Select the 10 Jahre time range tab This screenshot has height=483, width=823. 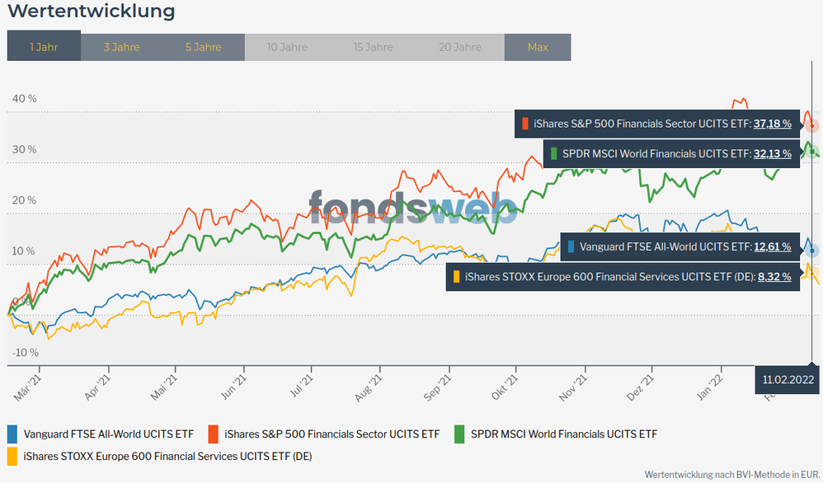coord(288,47)
